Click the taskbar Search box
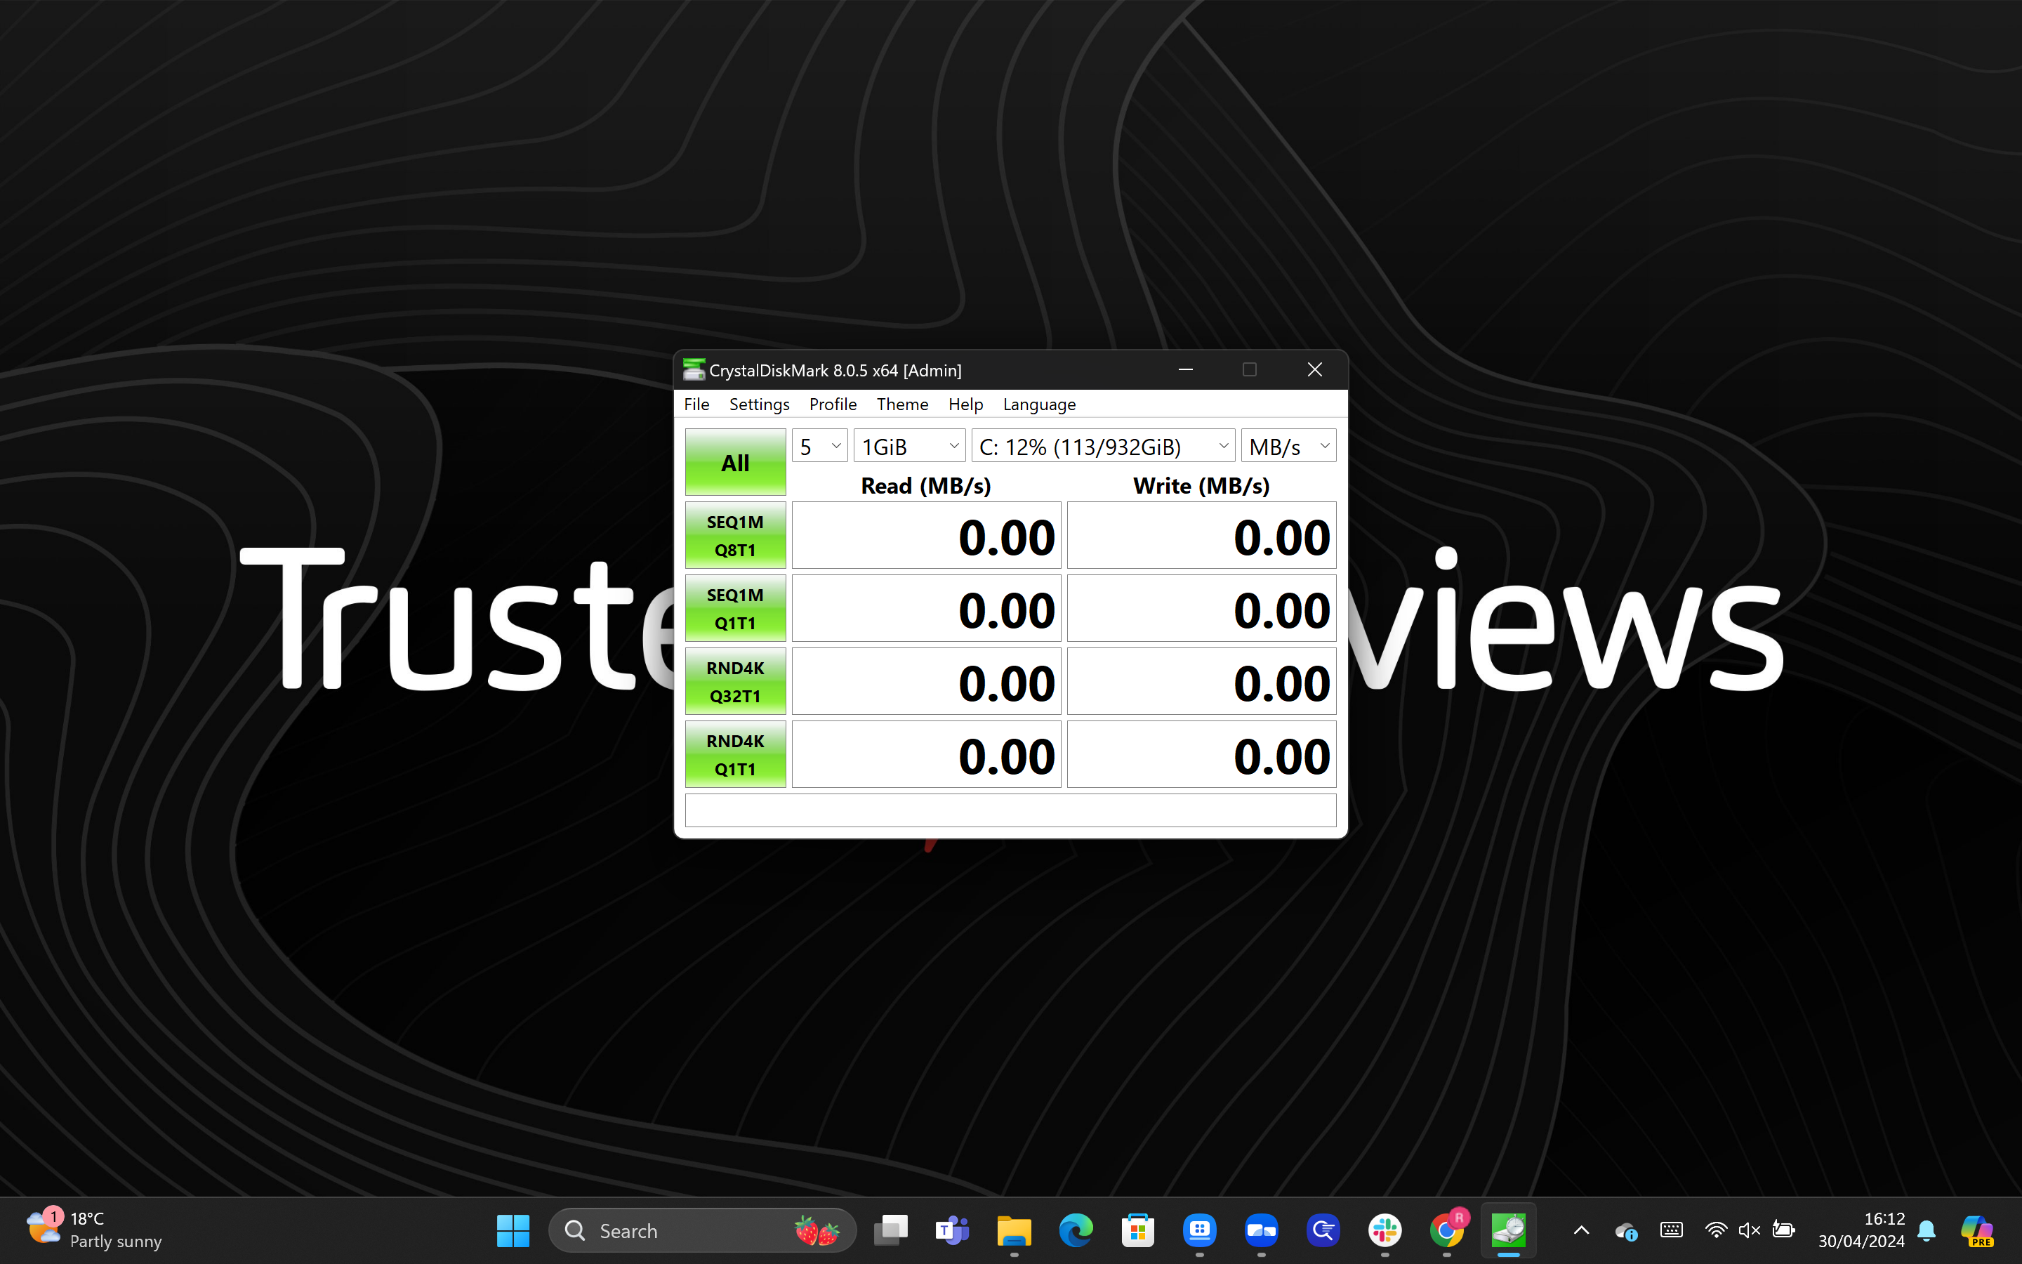 pyautogui.click(x=703, y=1230)
